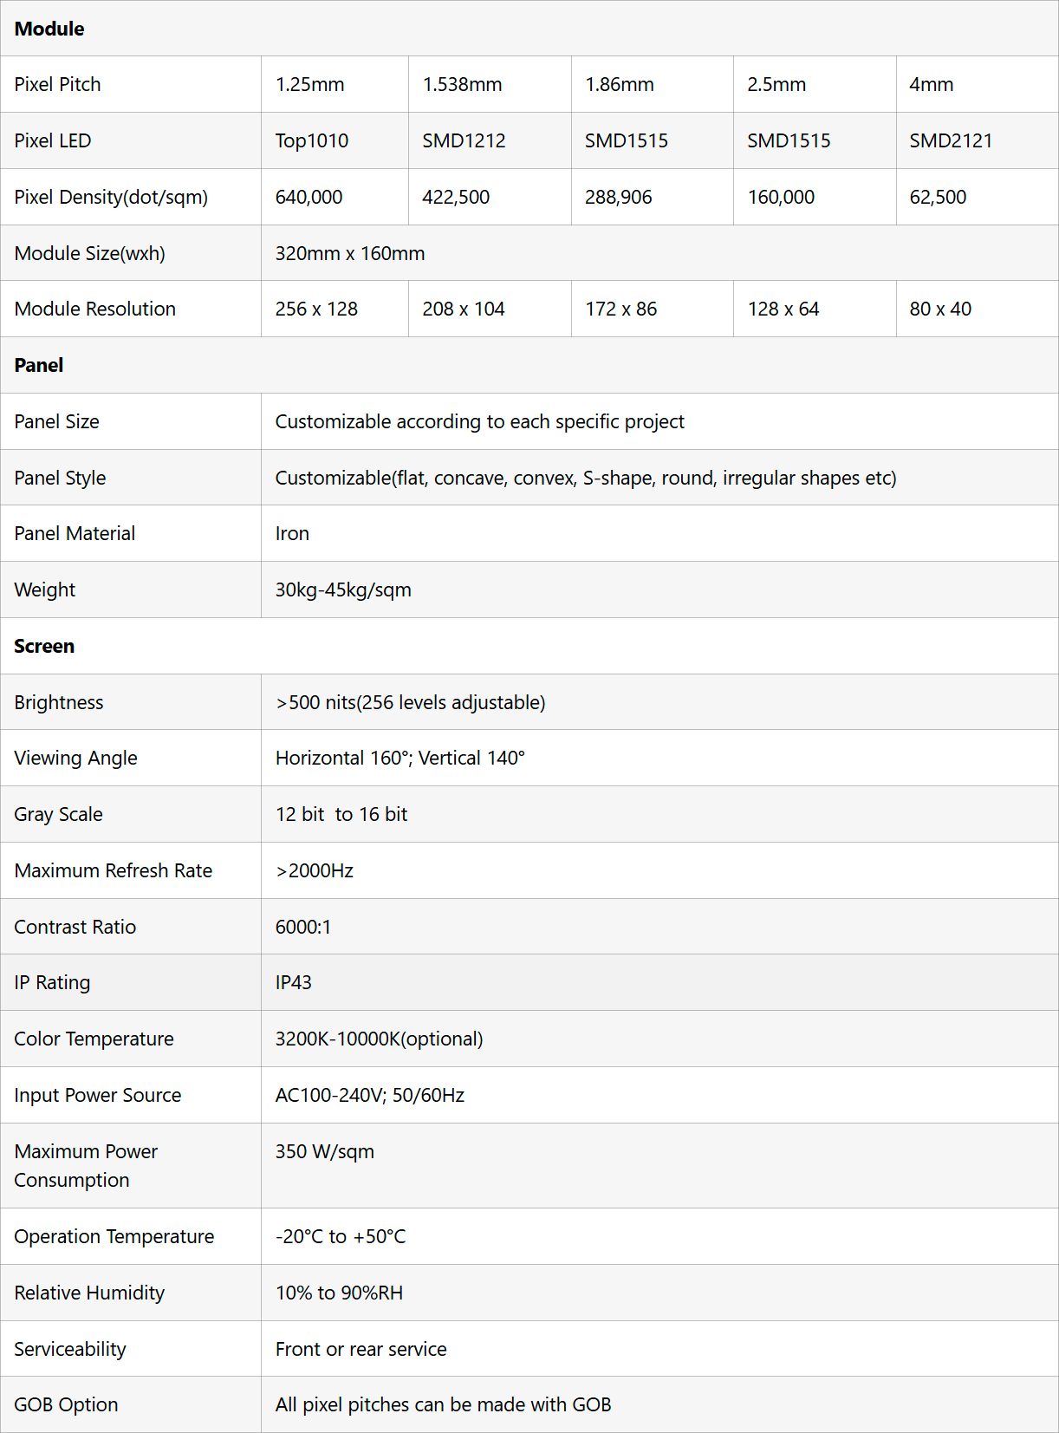Viewport: 1059px width, 1433px height.
Task: Click the Screen section header
Action: 44,647
